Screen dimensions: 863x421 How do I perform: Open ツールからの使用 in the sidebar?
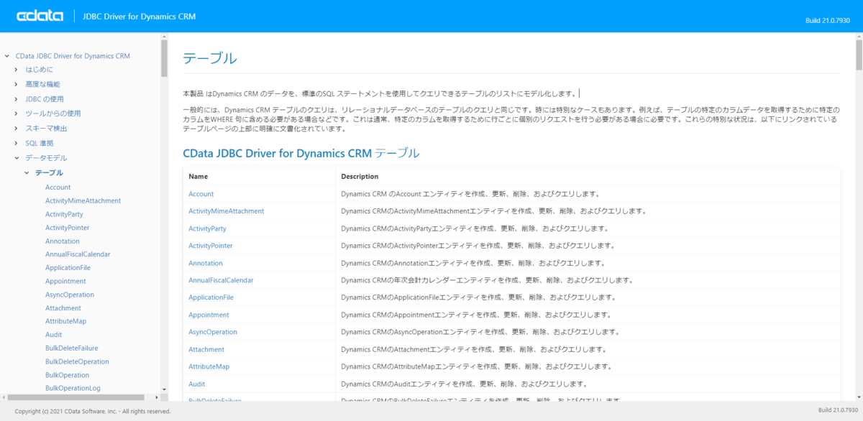click(52, 114)
